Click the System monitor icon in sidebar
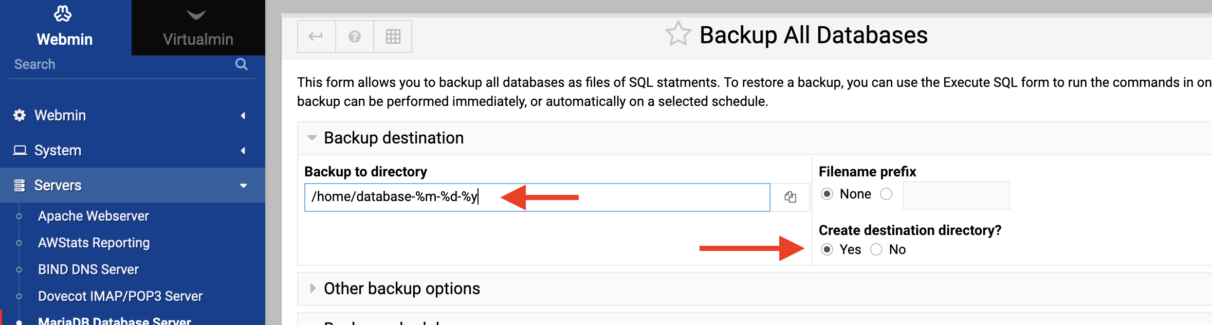This screenshot has height=325, width=1212. 20,150
